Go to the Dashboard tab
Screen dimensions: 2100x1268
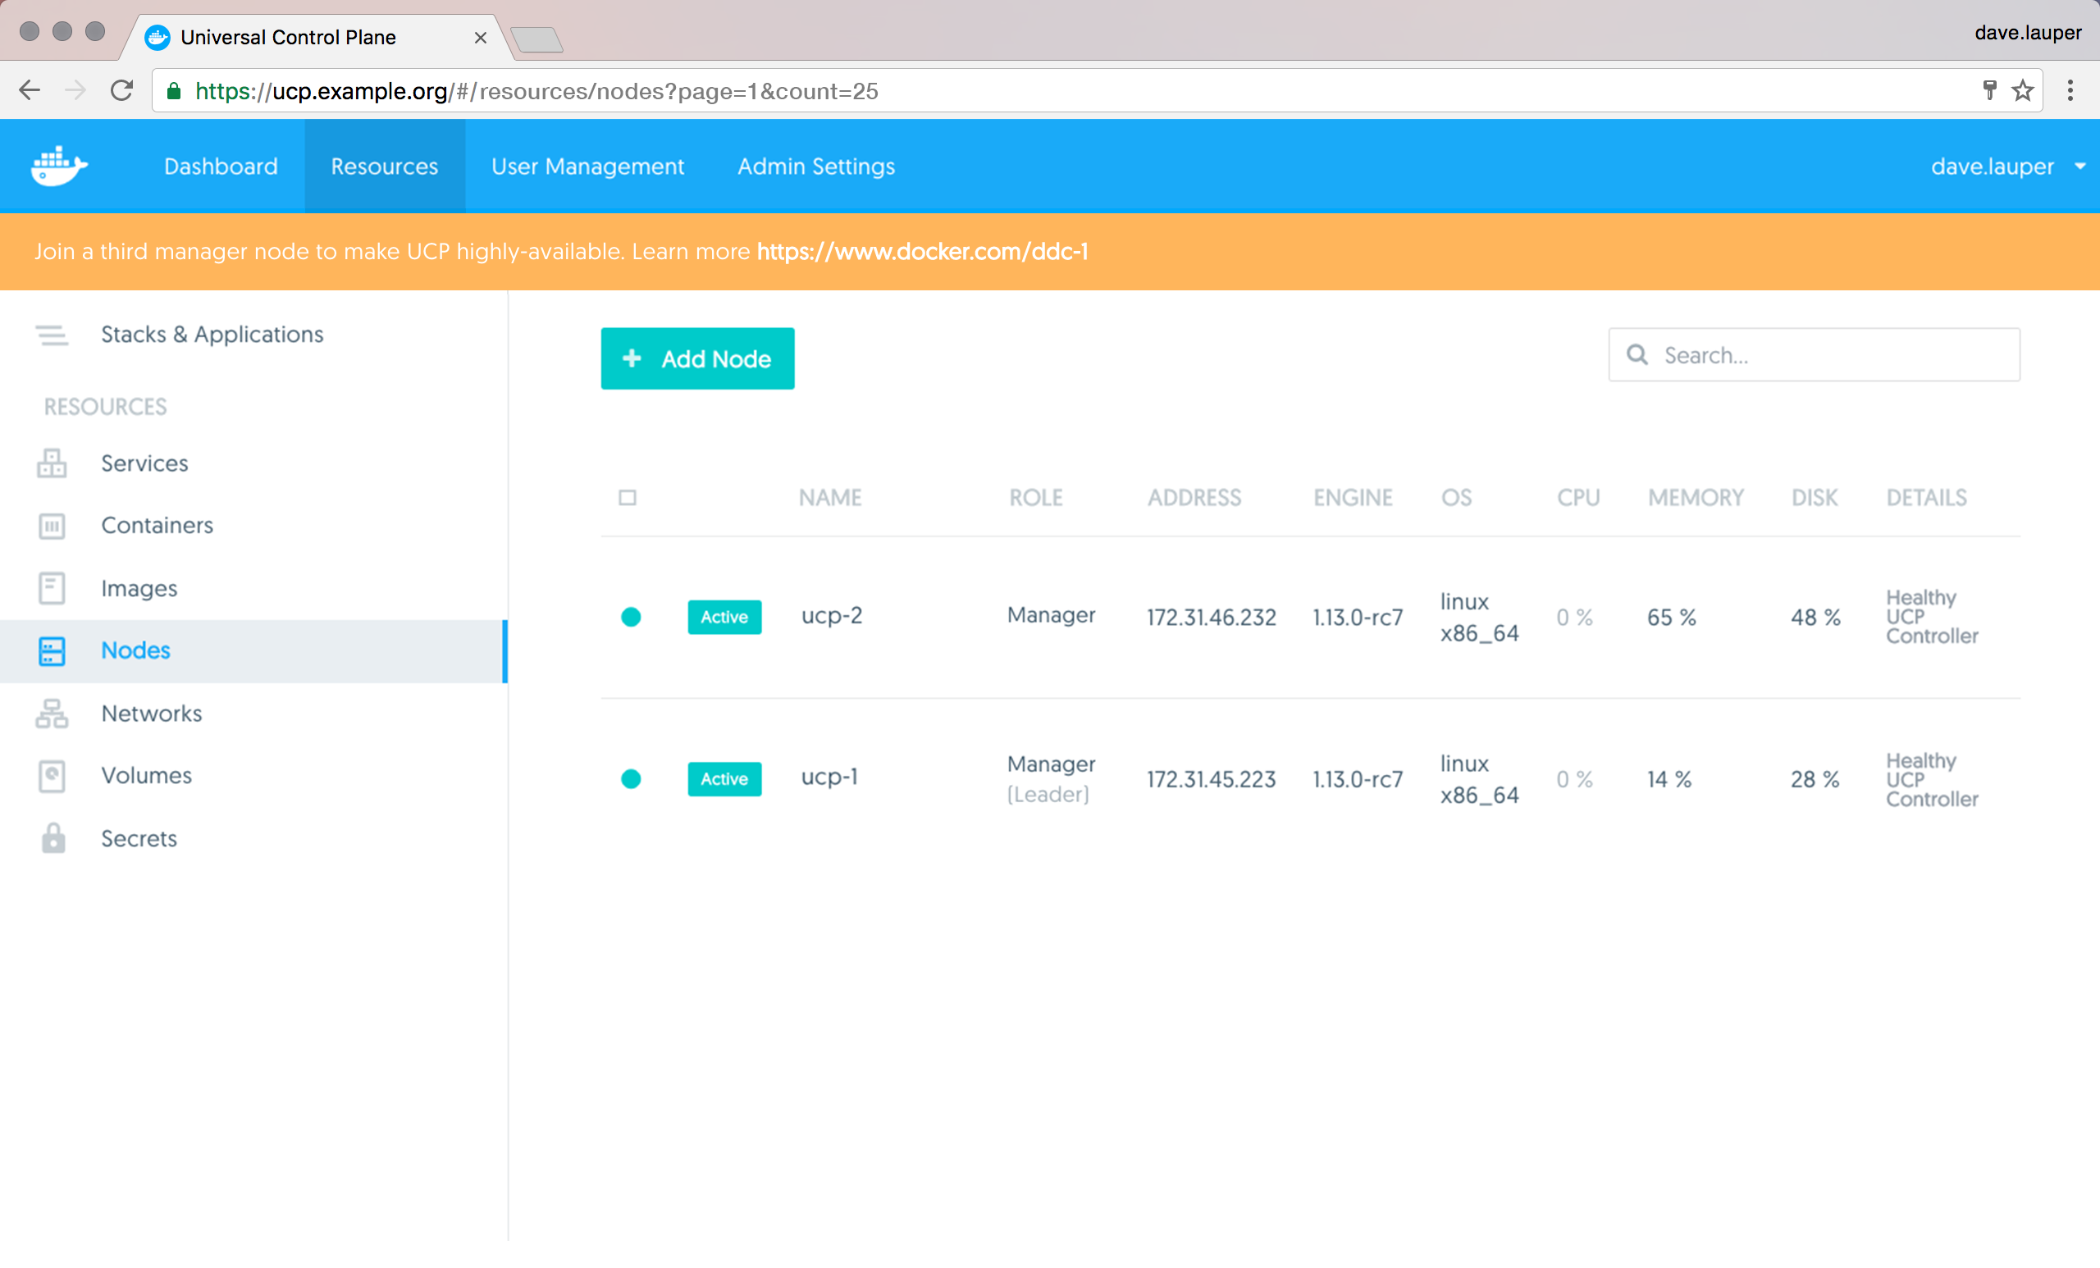[x=221, y=166]
